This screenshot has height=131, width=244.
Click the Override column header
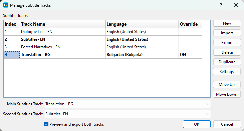coord(190,24)
